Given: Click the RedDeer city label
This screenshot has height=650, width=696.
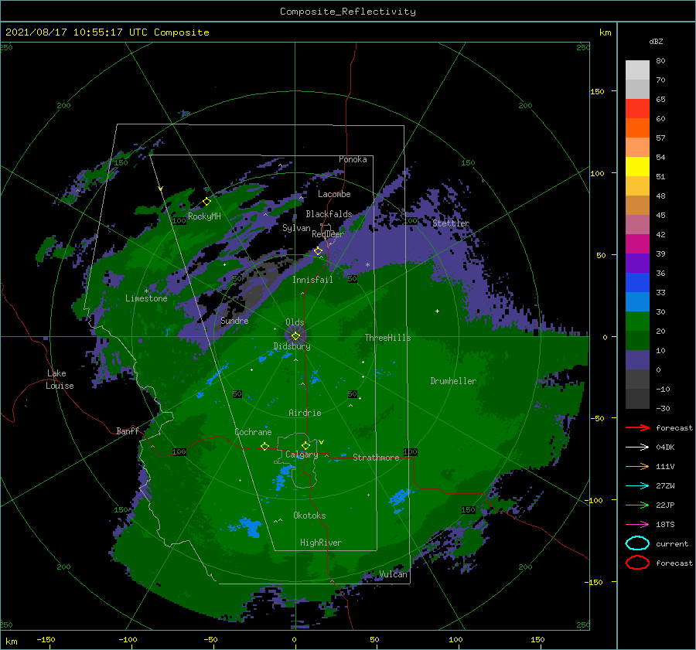Looking at the screenshot, I should [328, 234].
